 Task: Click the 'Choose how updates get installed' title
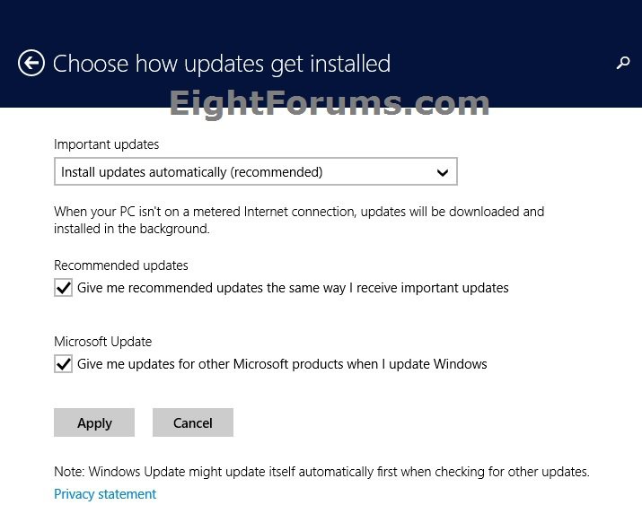point(222,64)
